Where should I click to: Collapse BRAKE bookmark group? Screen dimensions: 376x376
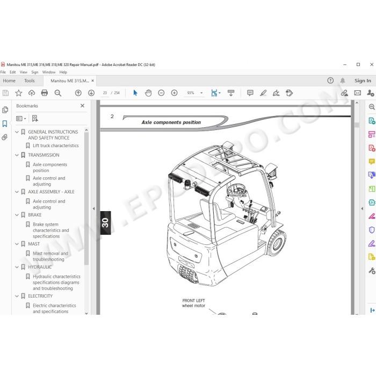(17, 215)
